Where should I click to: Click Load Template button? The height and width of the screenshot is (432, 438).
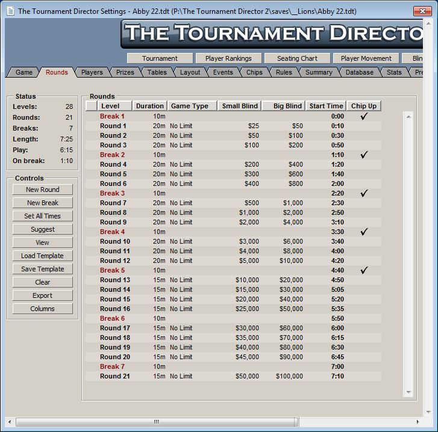pyautogui.click(x=42, y=256)
